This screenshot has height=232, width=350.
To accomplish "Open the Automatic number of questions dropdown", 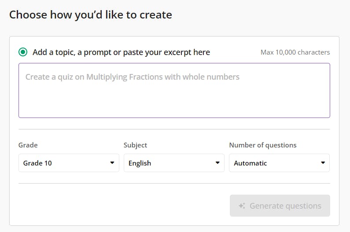I will pyautogui.click(x=279, y=163).
